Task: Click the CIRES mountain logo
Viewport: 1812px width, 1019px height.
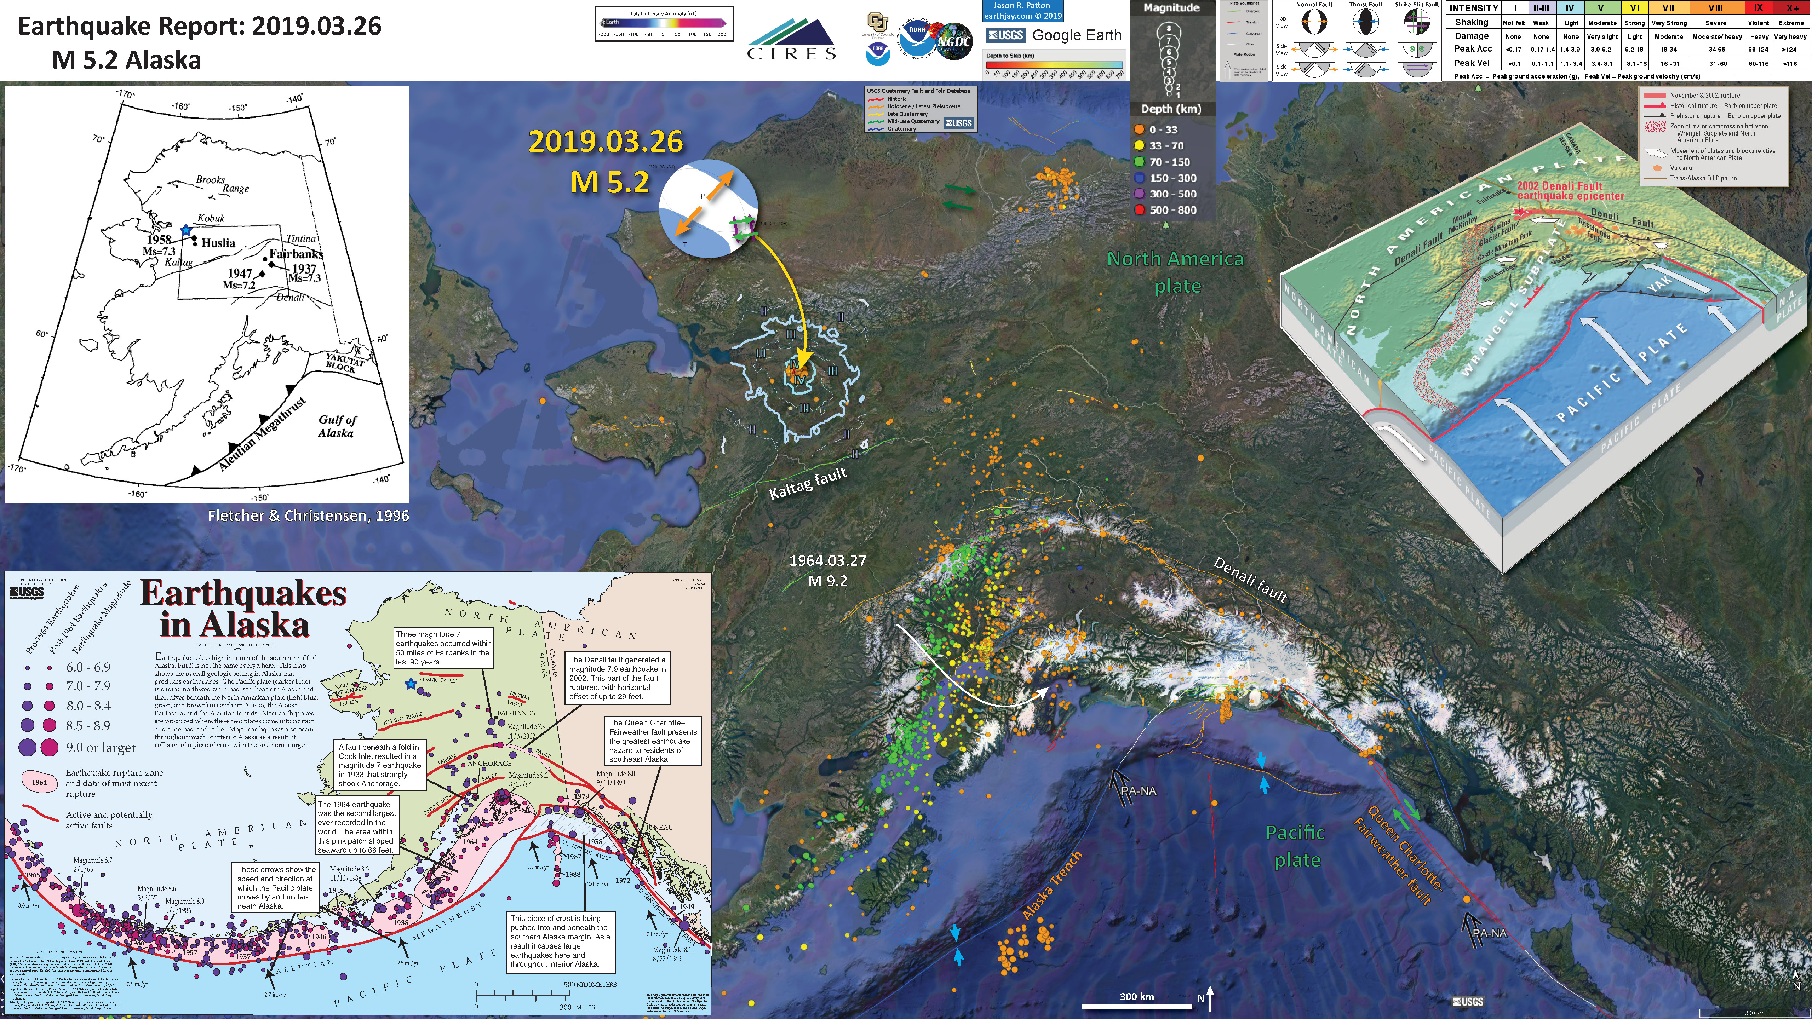Action: 791,39
